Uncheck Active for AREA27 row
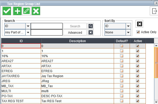The width and height of the screenshot is (158, 104). point(138,61)
